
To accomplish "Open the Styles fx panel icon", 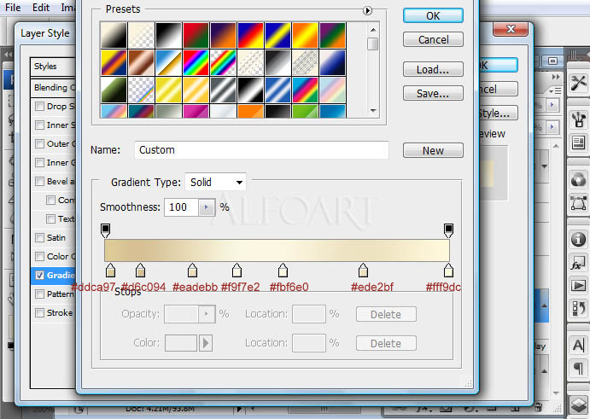I will (578, 263).
